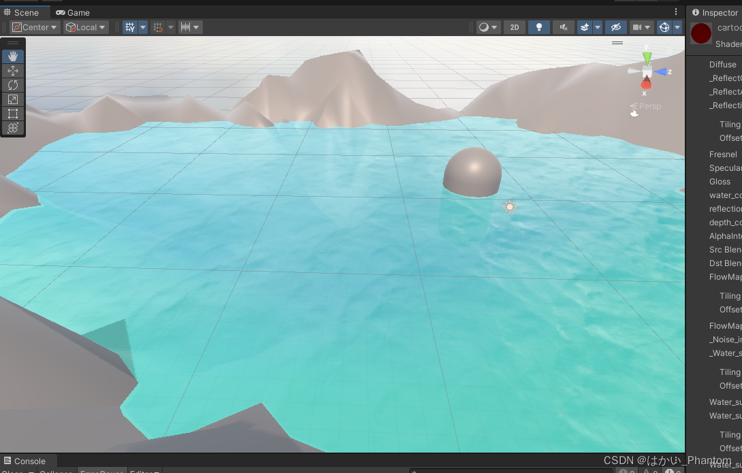Viewport: 742px width, 473px height.
Task: Toggle 2D view mode
Action: (515, 27)
